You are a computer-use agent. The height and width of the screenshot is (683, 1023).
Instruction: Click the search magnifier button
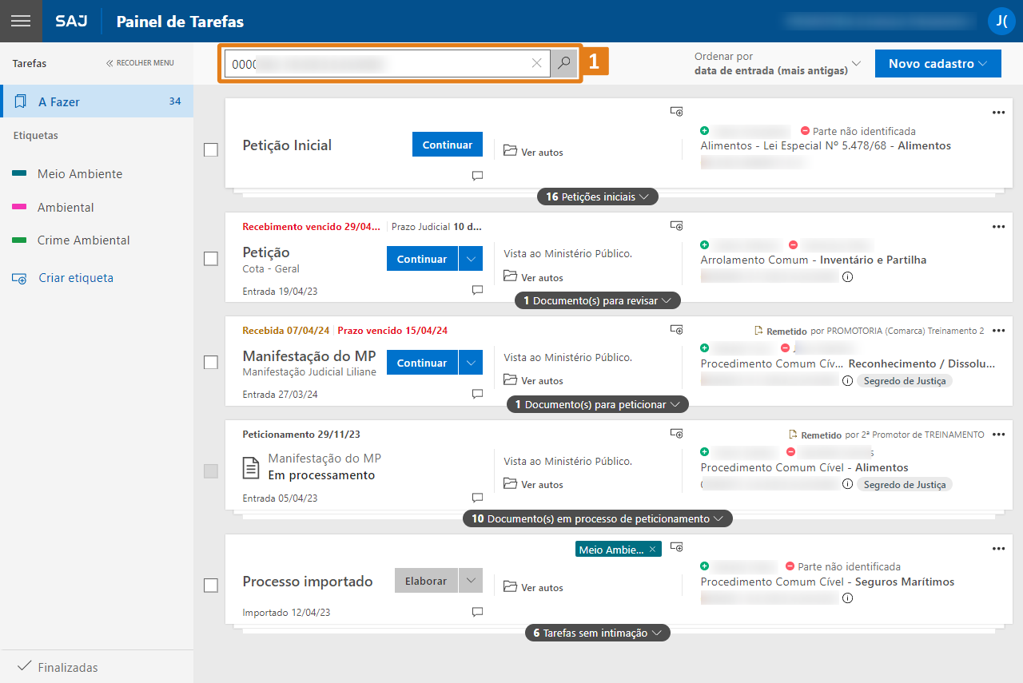pyautogui.click(x=564, y=63)
